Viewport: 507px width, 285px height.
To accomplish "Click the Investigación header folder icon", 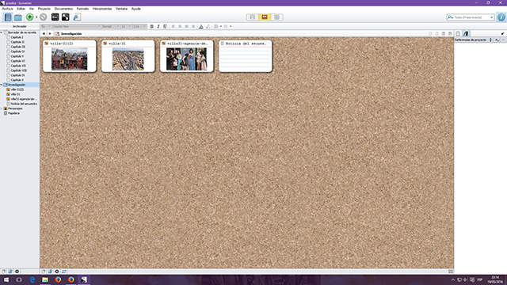I will pyautogui.click(x=57, y=33).
